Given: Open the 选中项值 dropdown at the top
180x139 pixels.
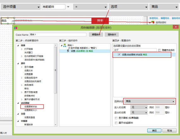Looking at the screenshot, I should pos(21,7).
